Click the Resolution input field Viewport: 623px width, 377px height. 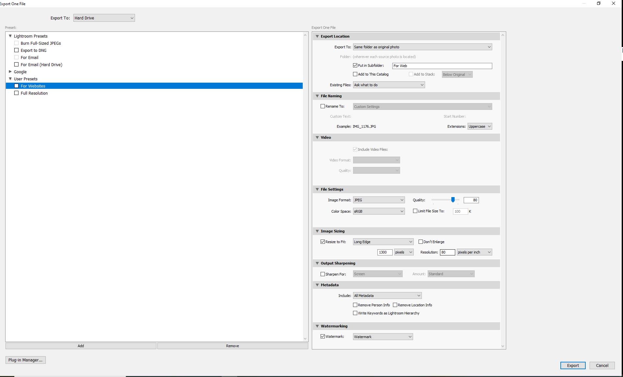(447, 252)
